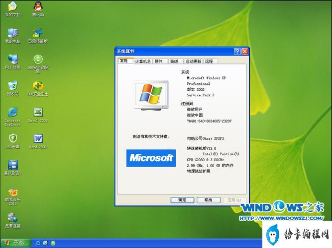Click the CPU G2030 @ 3.00GHz text
332x248 pixels.
206,160
